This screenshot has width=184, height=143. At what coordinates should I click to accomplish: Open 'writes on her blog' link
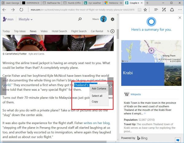[x=97, y=123]
